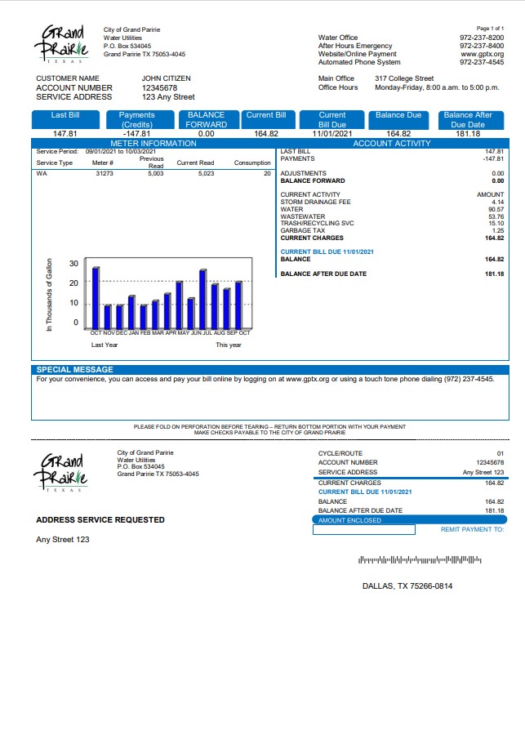Select the WASTEWATER charge amount 53.76
The height and width of the screenshot is (748, 525).
[496, 216]
